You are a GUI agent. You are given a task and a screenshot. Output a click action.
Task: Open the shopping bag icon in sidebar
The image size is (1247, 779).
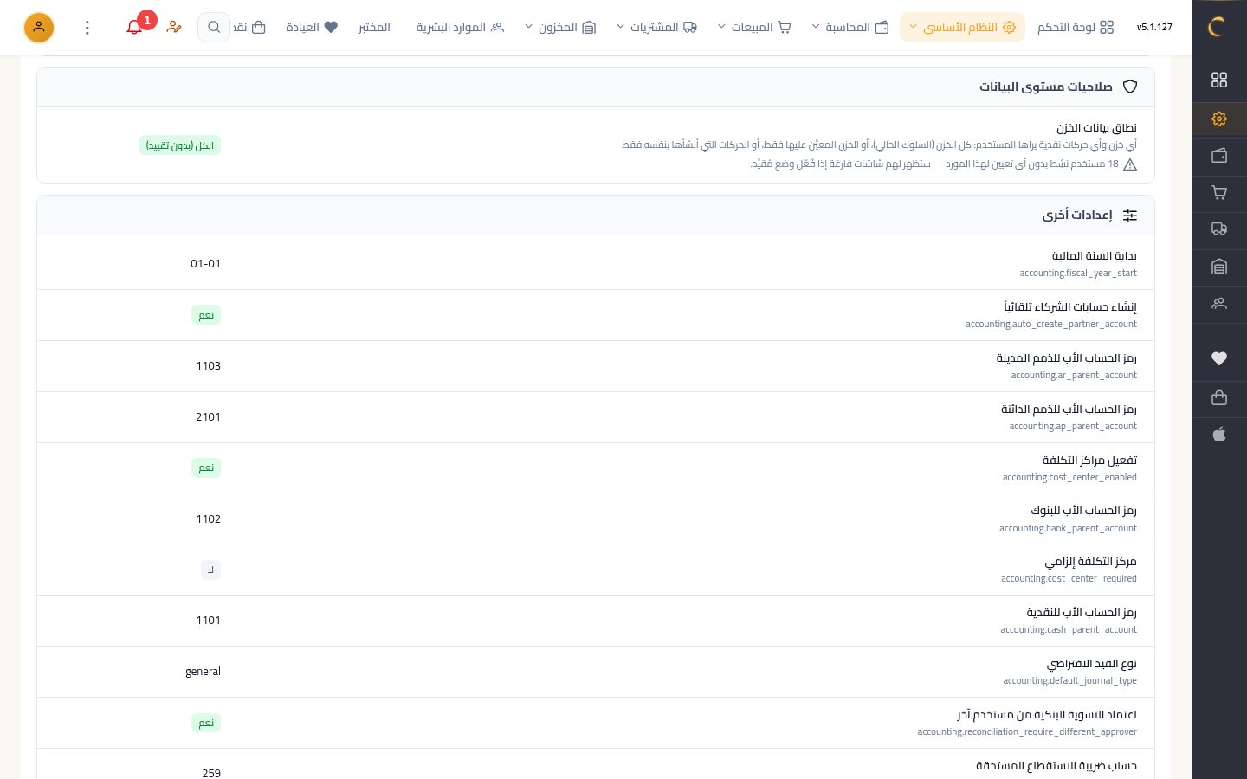click(1219, 397)
